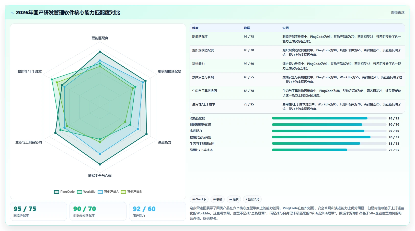Select 易用性/上手成本 table row name
415x231 pixels.
tap(204, 104)
